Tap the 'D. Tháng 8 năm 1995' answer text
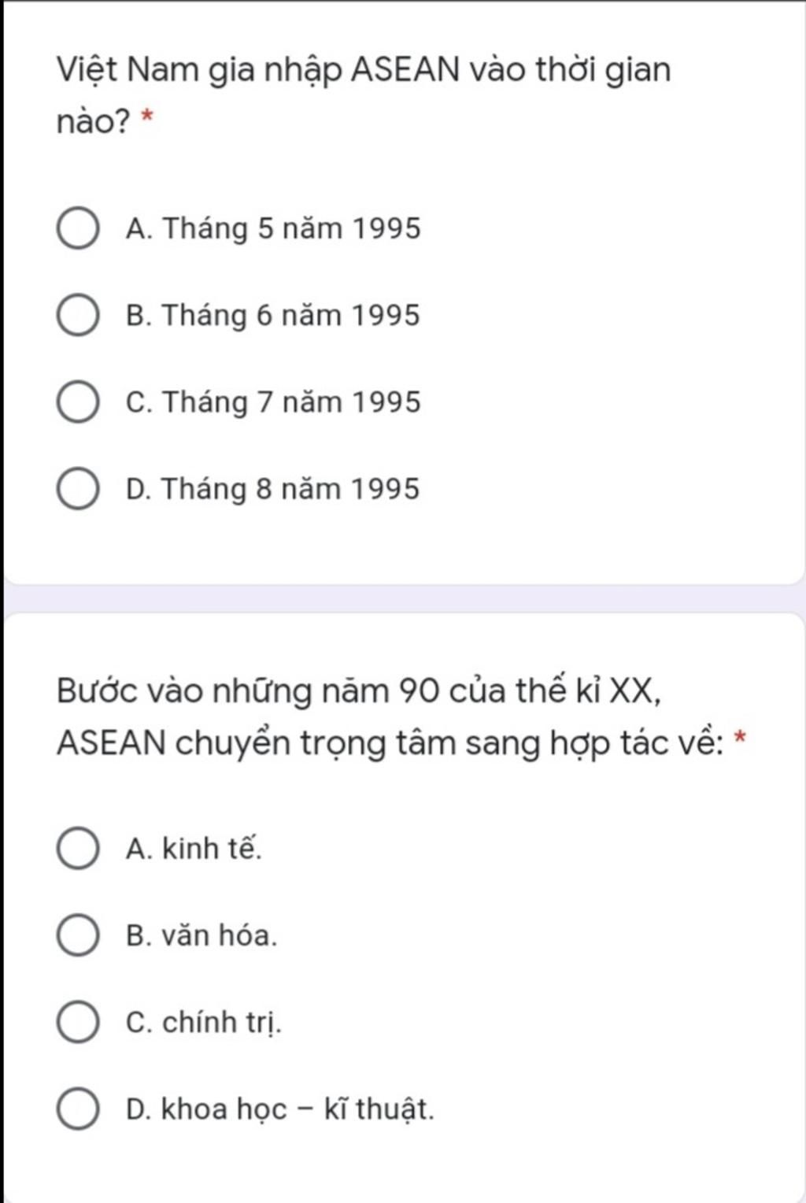Image resolution: width=806 pixels, height=1203 pixels. coord(273,489)
